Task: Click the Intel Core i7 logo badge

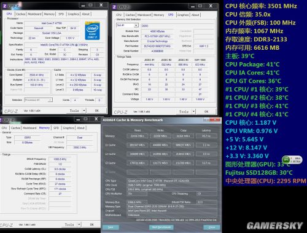Action: pyautogui.click(x=92, y=31)
